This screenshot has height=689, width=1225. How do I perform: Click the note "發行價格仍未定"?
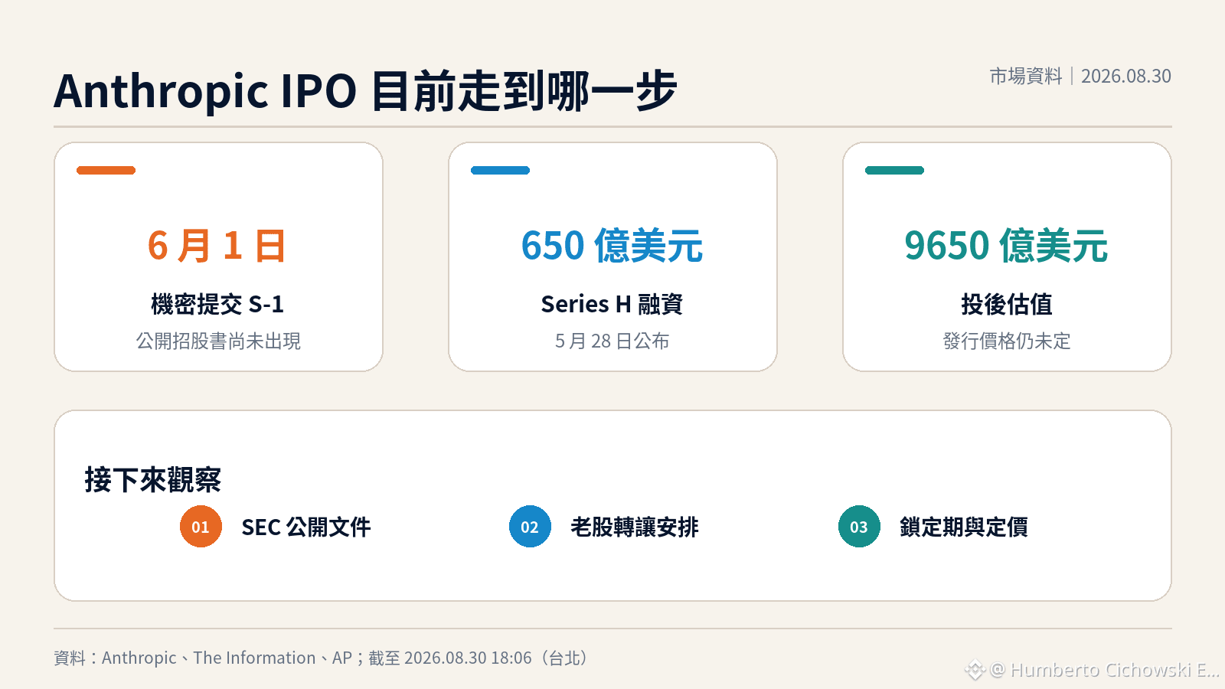click(1007, 341)
